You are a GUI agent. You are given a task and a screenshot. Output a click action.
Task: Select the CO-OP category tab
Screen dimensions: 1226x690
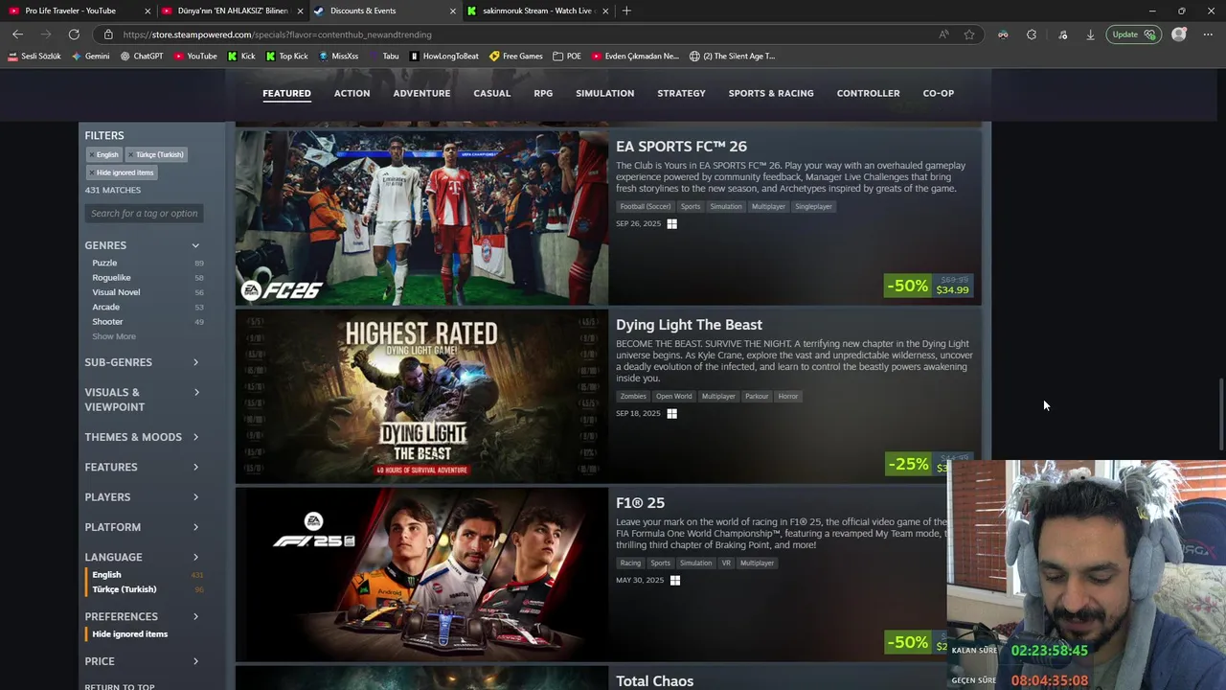[x=938, y=93]
